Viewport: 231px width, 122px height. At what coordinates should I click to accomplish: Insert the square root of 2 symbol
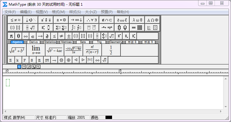tap(104, 60)
